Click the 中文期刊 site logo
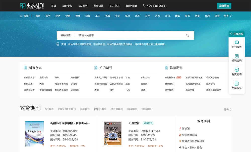The height and width of the screenshot is (152, 251). tap(32, 6)
